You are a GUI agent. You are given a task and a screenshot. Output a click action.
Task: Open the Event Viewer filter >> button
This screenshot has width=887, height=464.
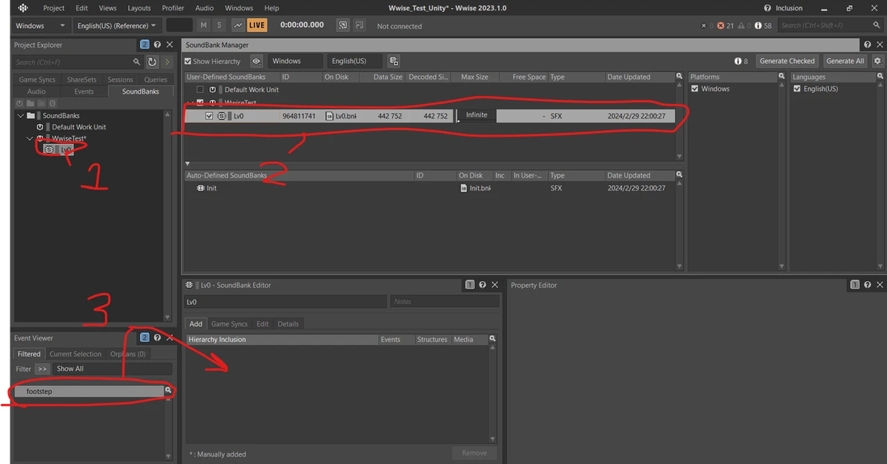click(42, 369)
